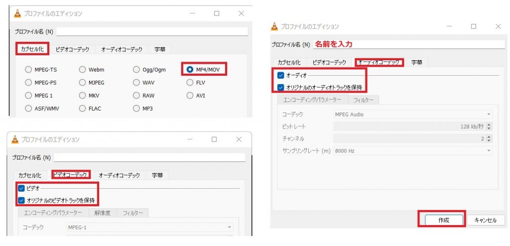Select the FLV radio button
This screenshot has height=246, width=510.
(x=190, y=83)
